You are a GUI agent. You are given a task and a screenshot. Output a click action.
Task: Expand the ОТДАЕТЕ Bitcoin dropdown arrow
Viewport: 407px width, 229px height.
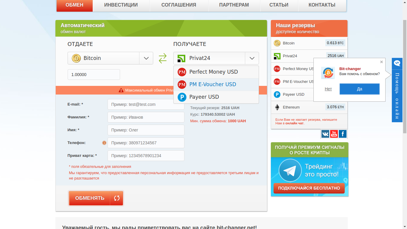146,58
